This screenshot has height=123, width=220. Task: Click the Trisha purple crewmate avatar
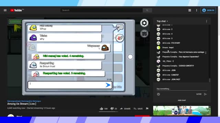(33, 38)
